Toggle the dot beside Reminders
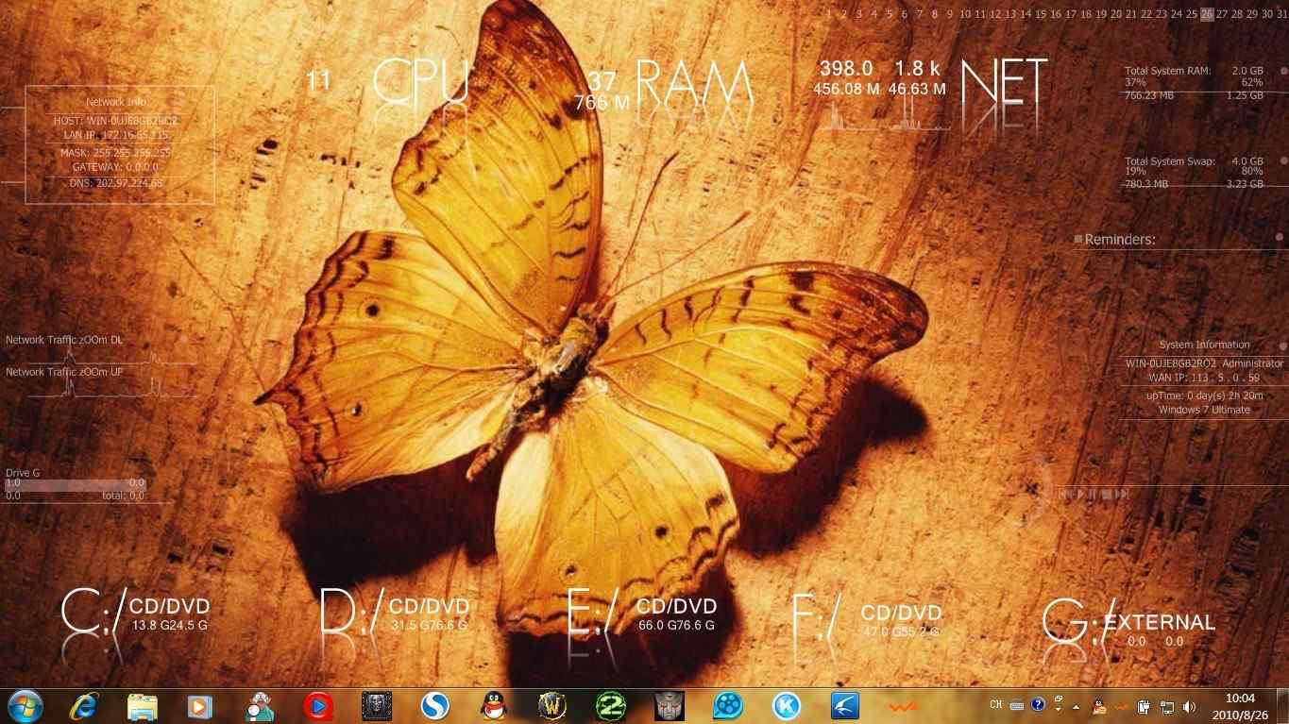This screenshot has height=724, width=1289. tap(1280, 238)
